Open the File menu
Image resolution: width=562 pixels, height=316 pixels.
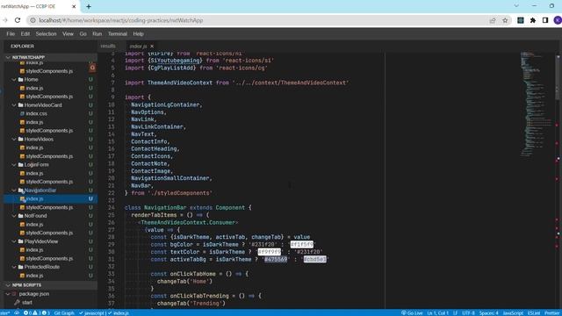pyautogui.click(x=11, y=33)
